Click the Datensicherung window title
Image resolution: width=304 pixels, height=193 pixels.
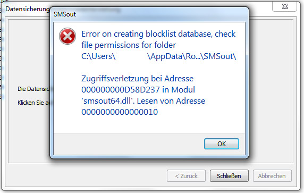pyautogui.click(x=27, y=9)
